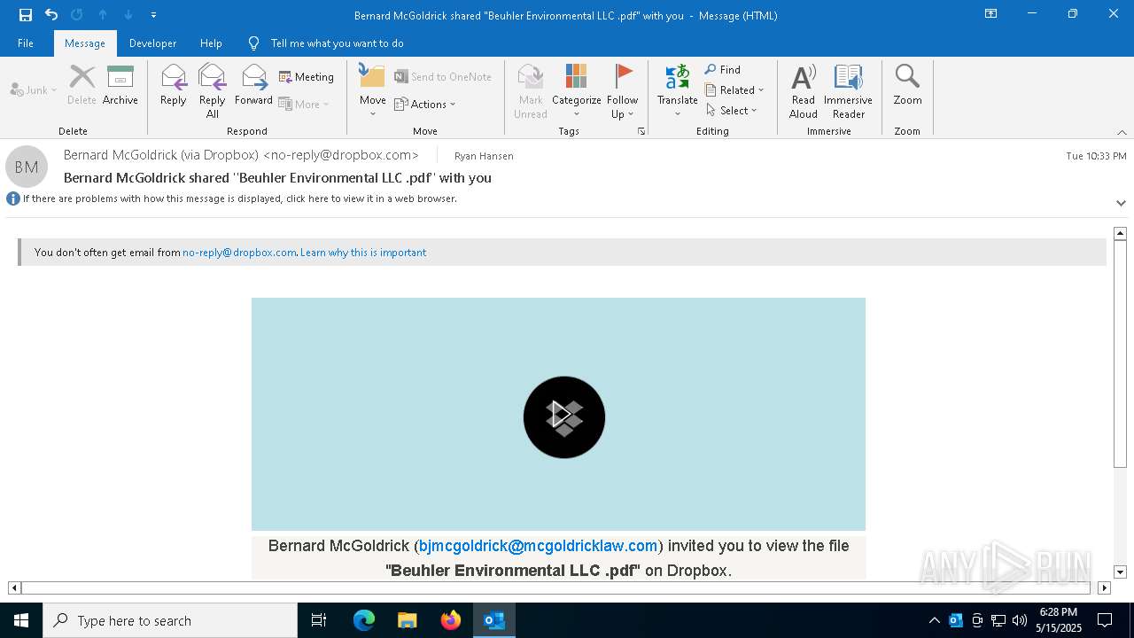The width and height of the screenshot is (1134, 638).
Task: Click Find in Editing group
Action: [723, 69]
